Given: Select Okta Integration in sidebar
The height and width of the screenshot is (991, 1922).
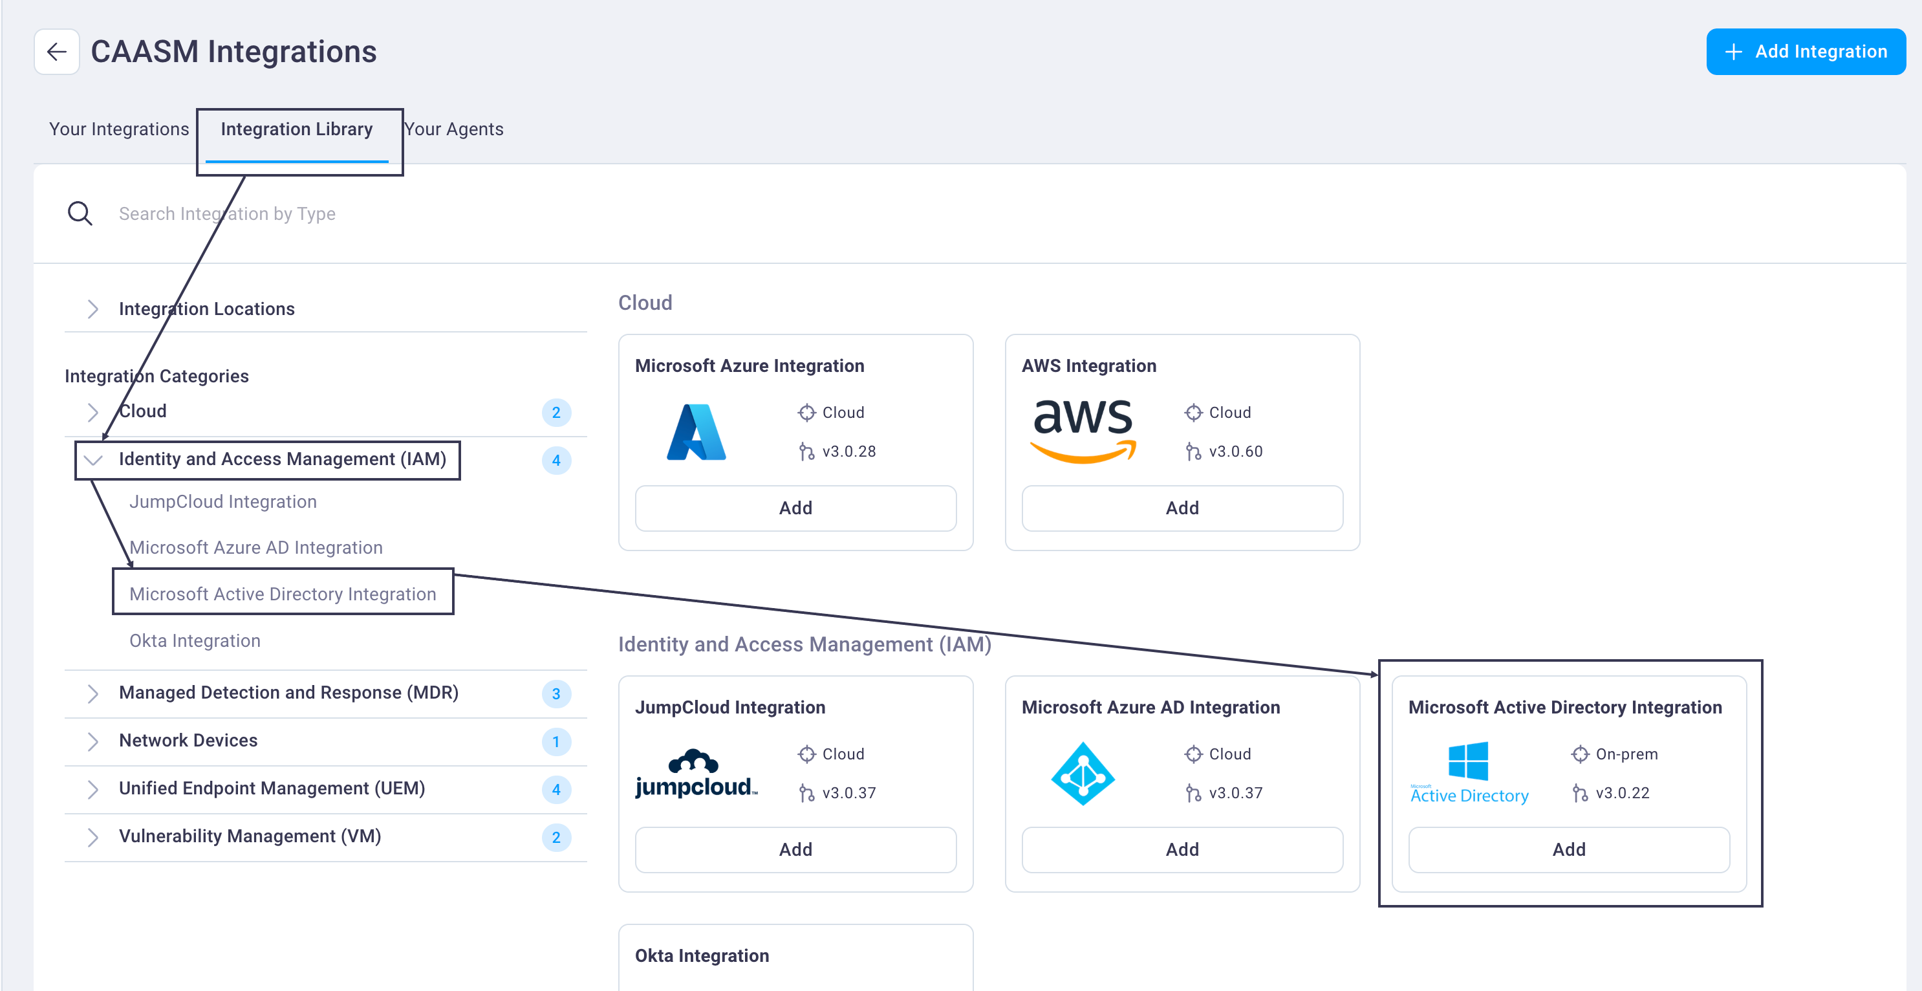Looking at the screenshot, I should tap(195, 641).
